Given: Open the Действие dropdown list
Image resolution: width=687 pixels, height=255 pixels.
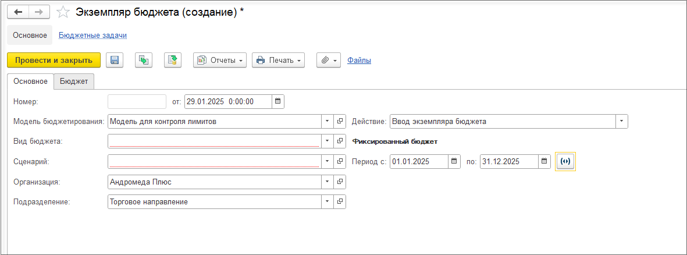Looking at the screenshot, I should [622, 121].
